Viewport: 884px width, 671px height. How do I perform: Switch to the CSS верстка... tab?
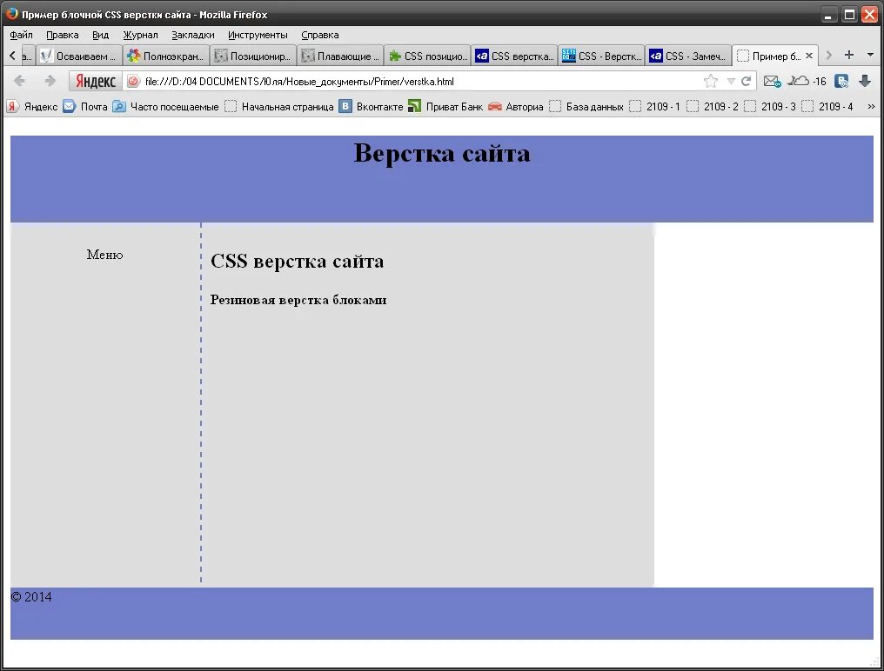(515, 56)
